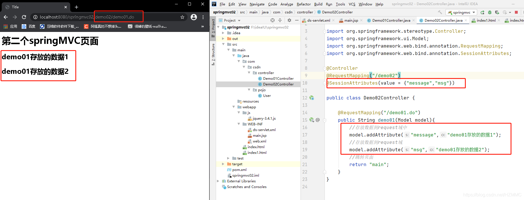The width and height of the screenshot is (524, 200).
Task: Hide the Project tool window
Action: (x=297, y=20)
